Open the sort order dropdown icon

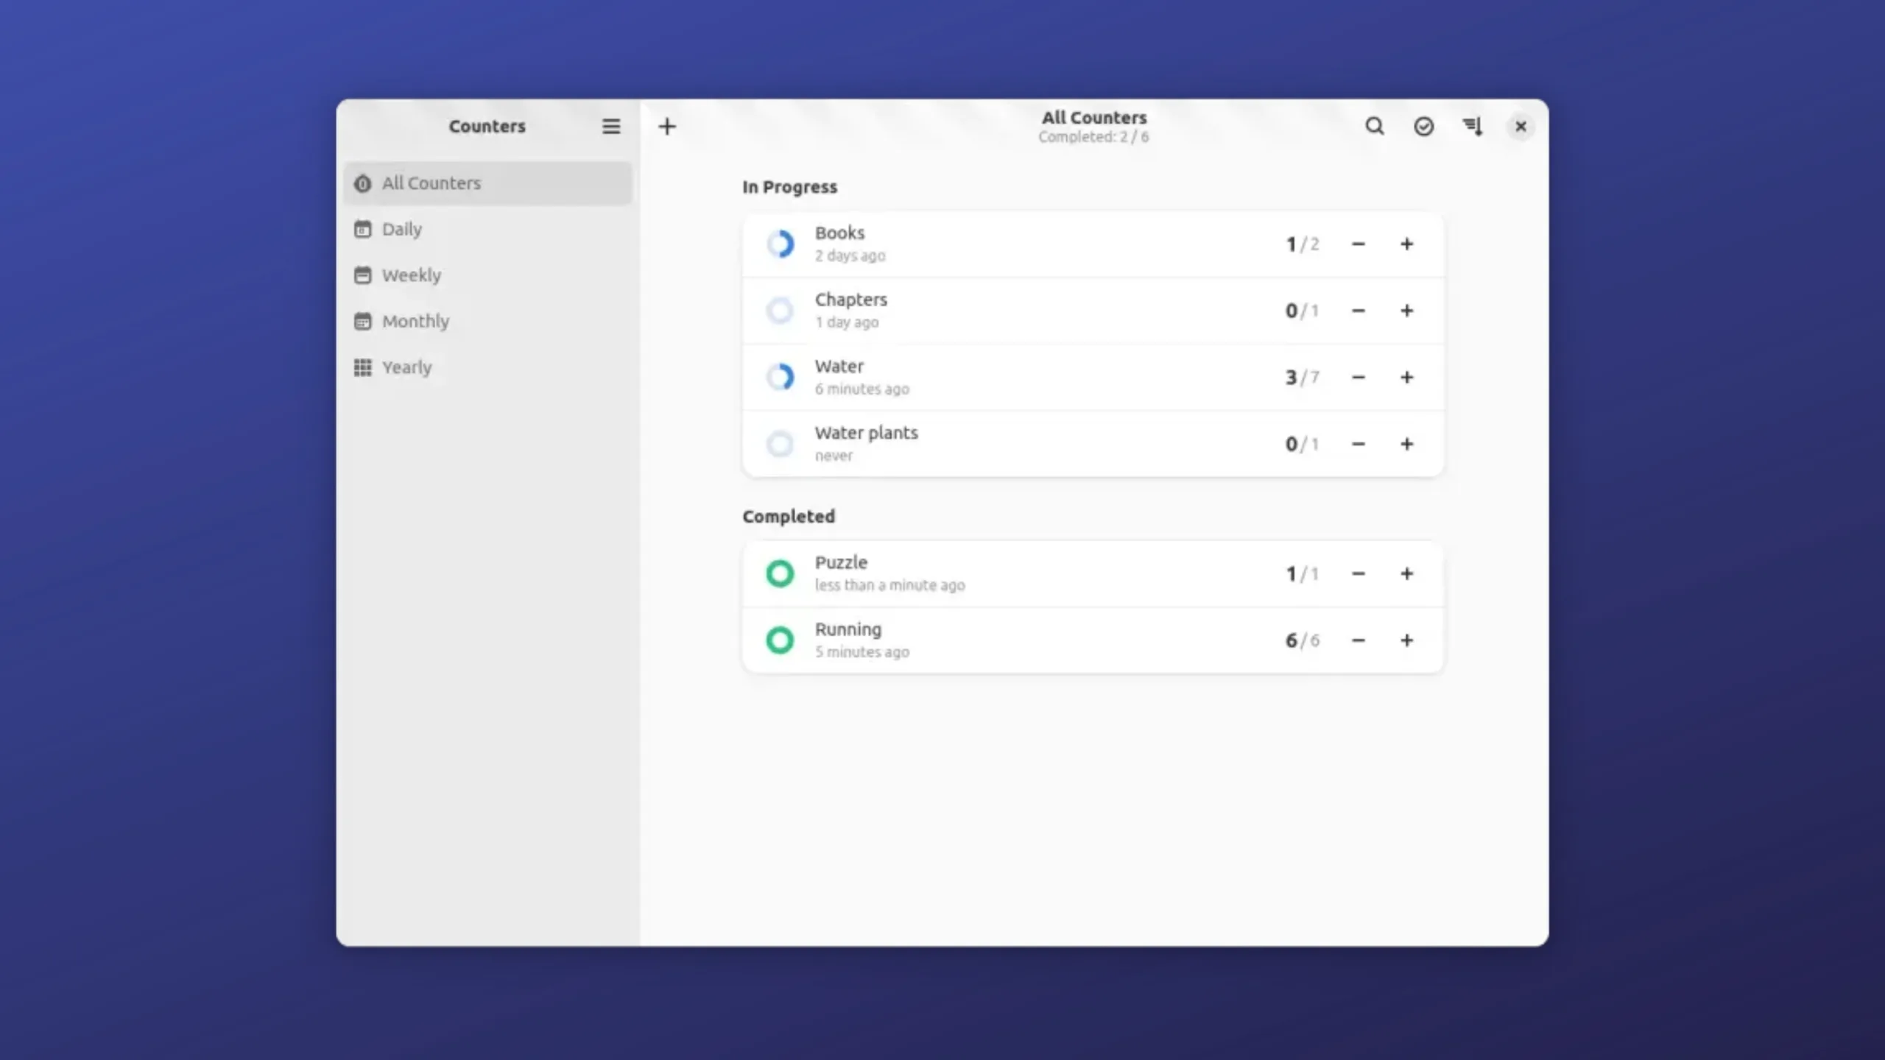tap(1473, 127)
